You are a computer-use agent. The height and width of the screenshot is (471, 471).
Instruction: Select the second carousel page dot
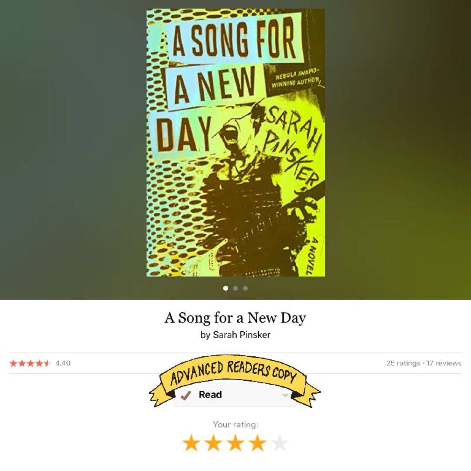point(235,288)
